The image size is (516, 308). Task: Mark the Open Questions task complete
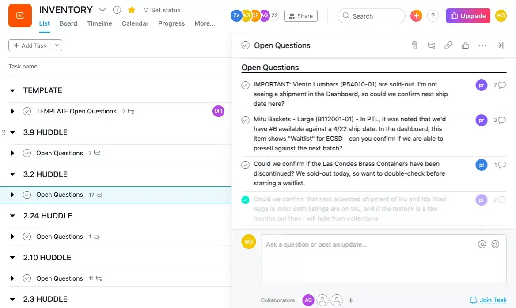[x=246, y=45]
